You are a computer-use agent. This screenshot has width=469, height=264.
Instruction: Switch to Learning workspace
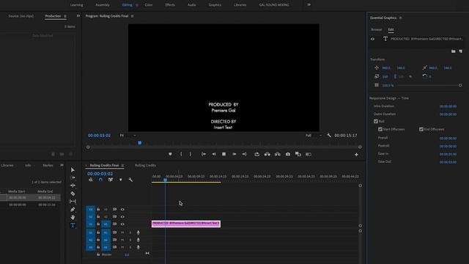tap(76, 5)
